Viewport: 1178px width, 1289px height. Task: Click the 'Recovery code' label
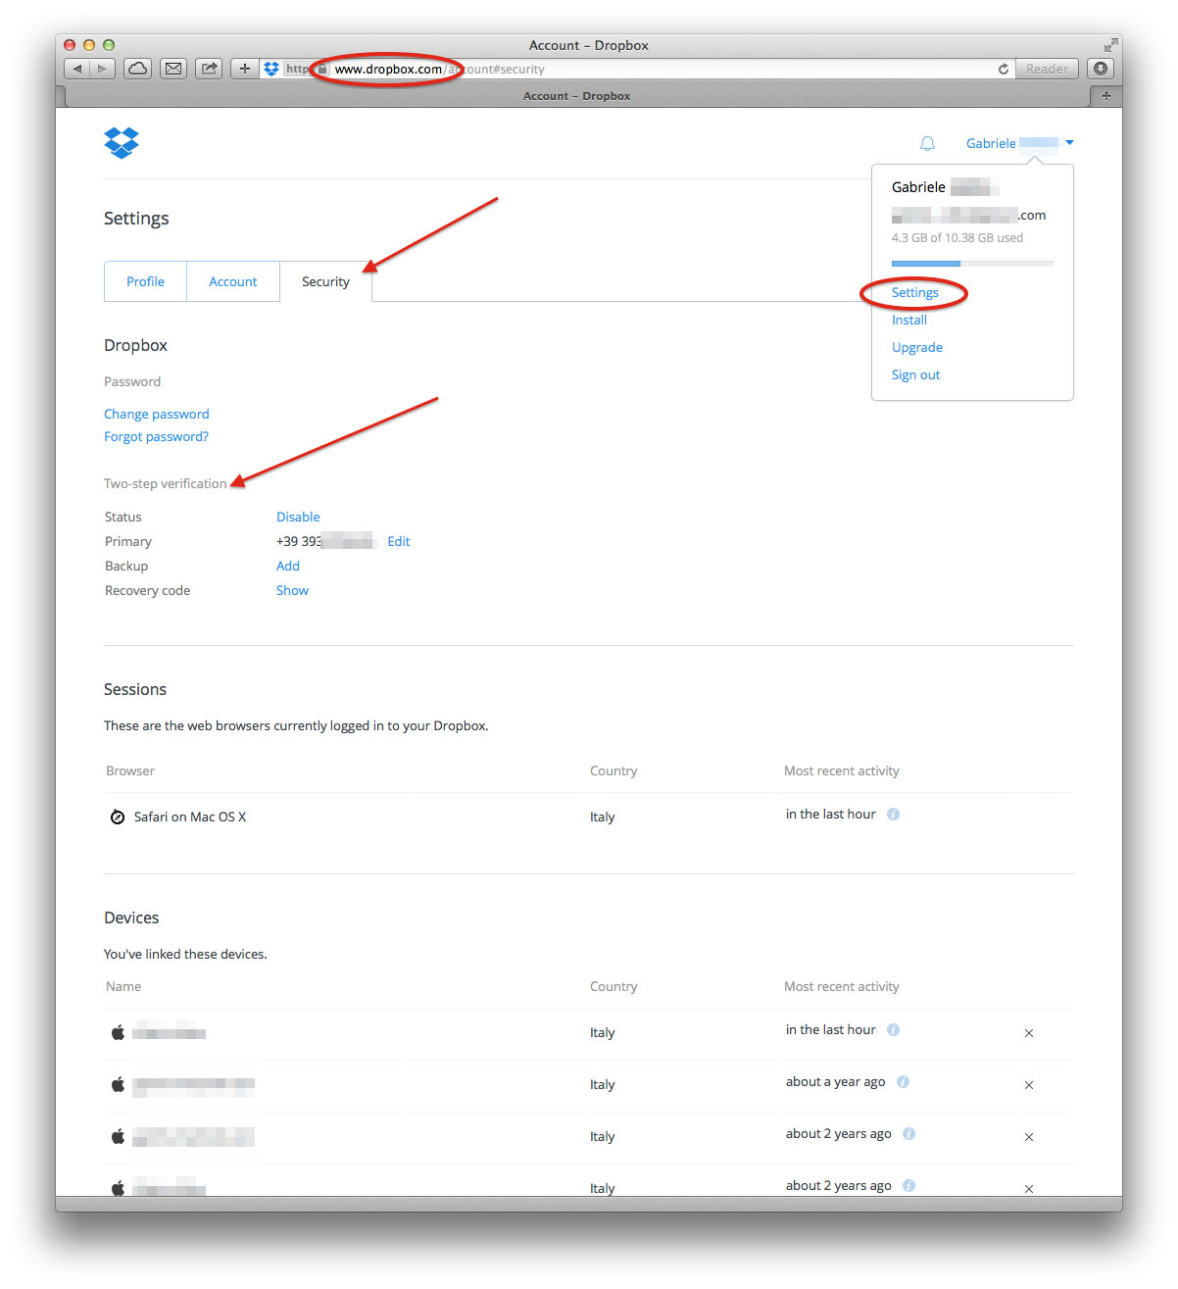point(148,590)
